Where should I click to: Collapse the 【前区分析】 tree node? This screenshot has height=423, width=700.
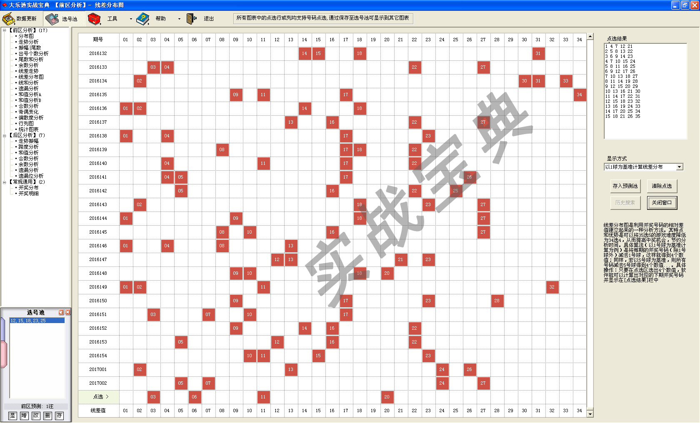tap(5, 30)
